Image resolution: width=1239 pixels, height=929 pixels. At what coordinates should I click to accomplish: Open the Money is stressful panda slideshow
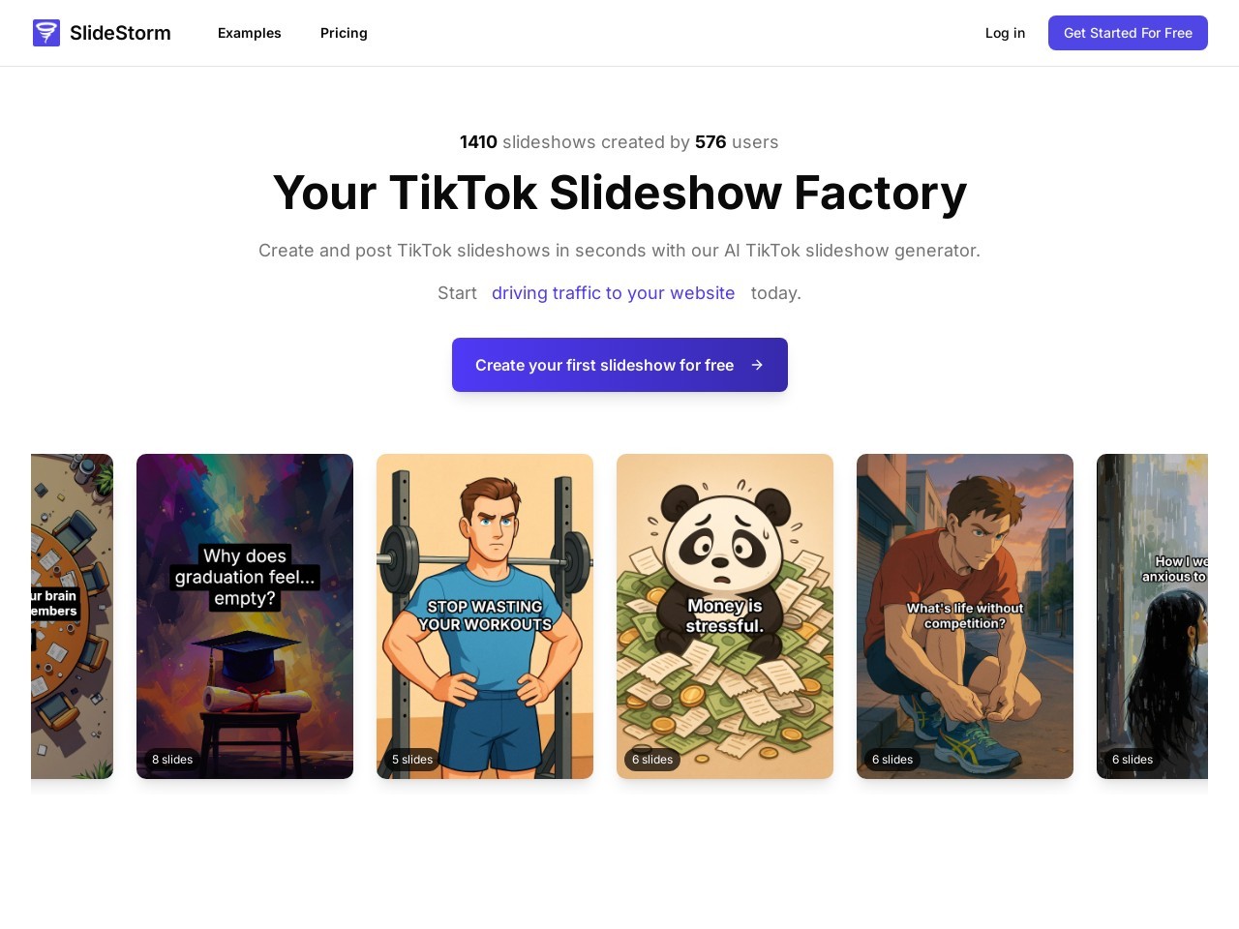click(725, 616)
